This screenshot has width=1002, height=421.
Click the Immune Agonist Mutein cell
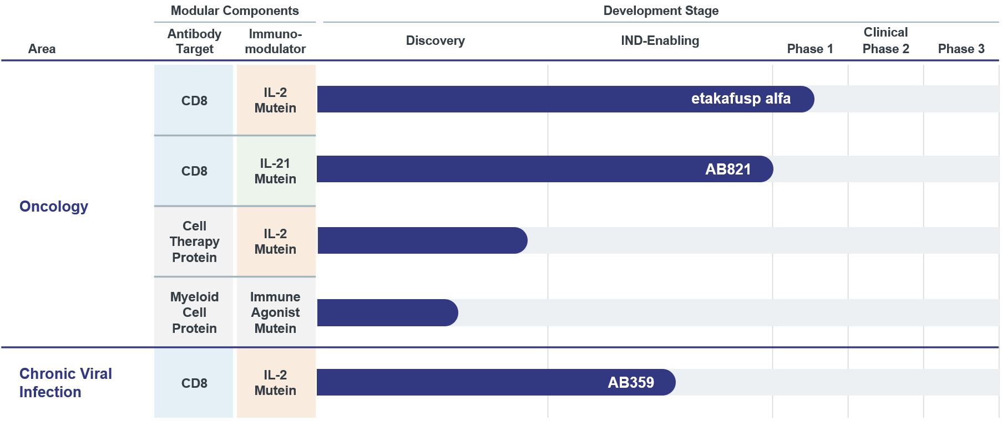point(276,312)
